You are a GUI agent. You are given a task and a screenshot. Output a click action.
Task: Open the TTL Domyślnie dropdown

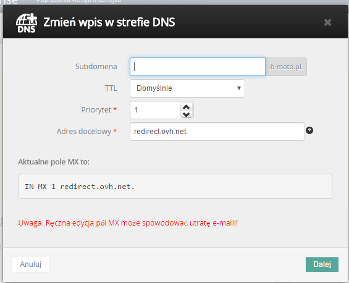click(x=187, y=88)
